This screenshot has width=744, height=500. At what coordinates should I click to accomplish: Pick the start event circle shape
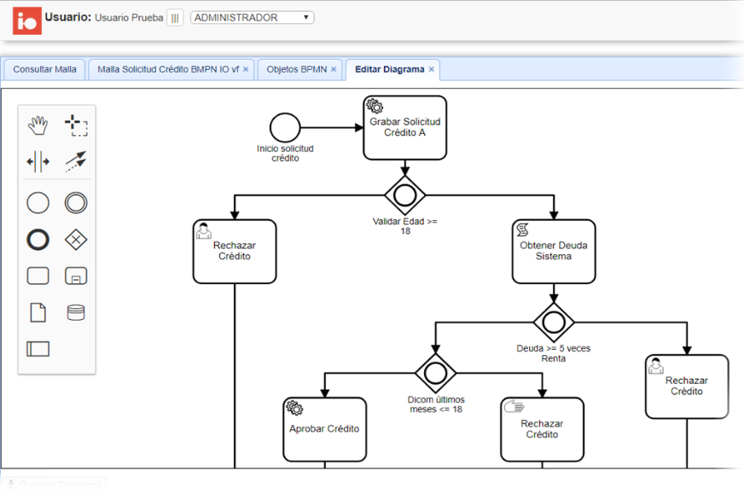click(38, 203)
